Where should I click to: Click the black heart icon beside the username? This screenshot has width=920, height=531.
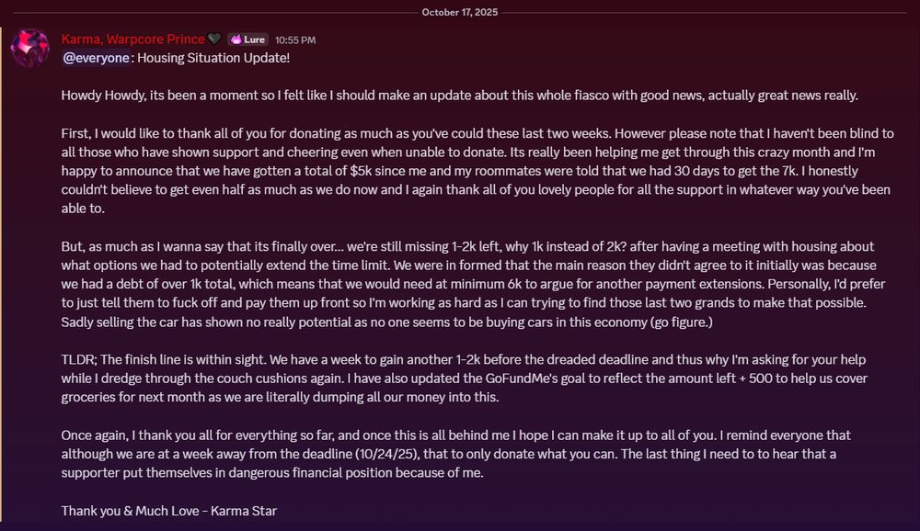click(x=214, y=39)
